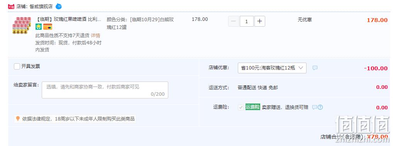Select the 发货时间 shipping time text
The width and height of the screenshot is (393, 146).
pos(68,46)
